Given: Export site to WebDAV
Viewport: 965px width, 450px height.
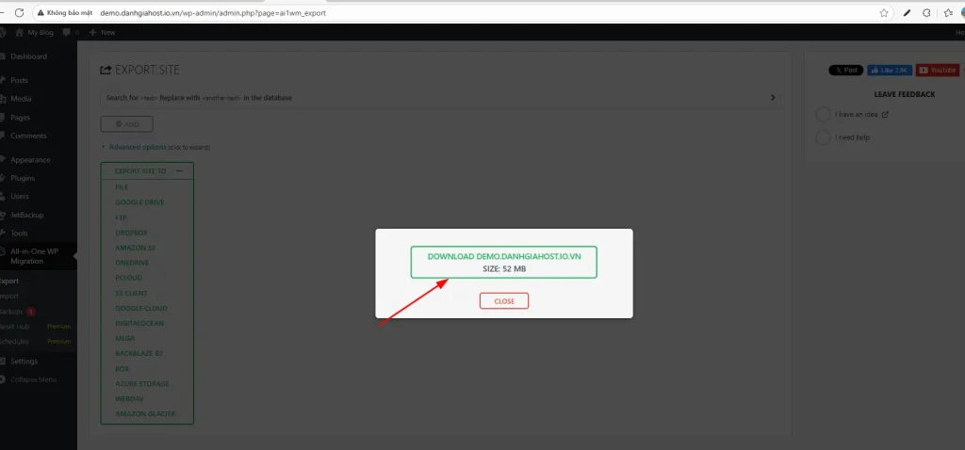Looking at the screenshot, I should point(130,398).
